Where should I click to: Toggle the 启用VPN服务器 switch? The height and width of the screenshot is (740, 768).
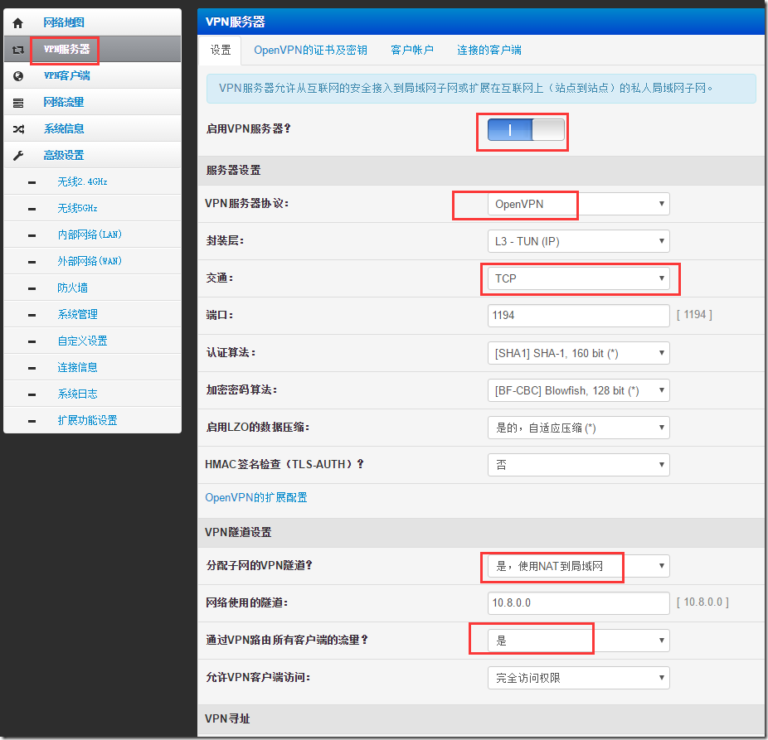tap(526, 130)
